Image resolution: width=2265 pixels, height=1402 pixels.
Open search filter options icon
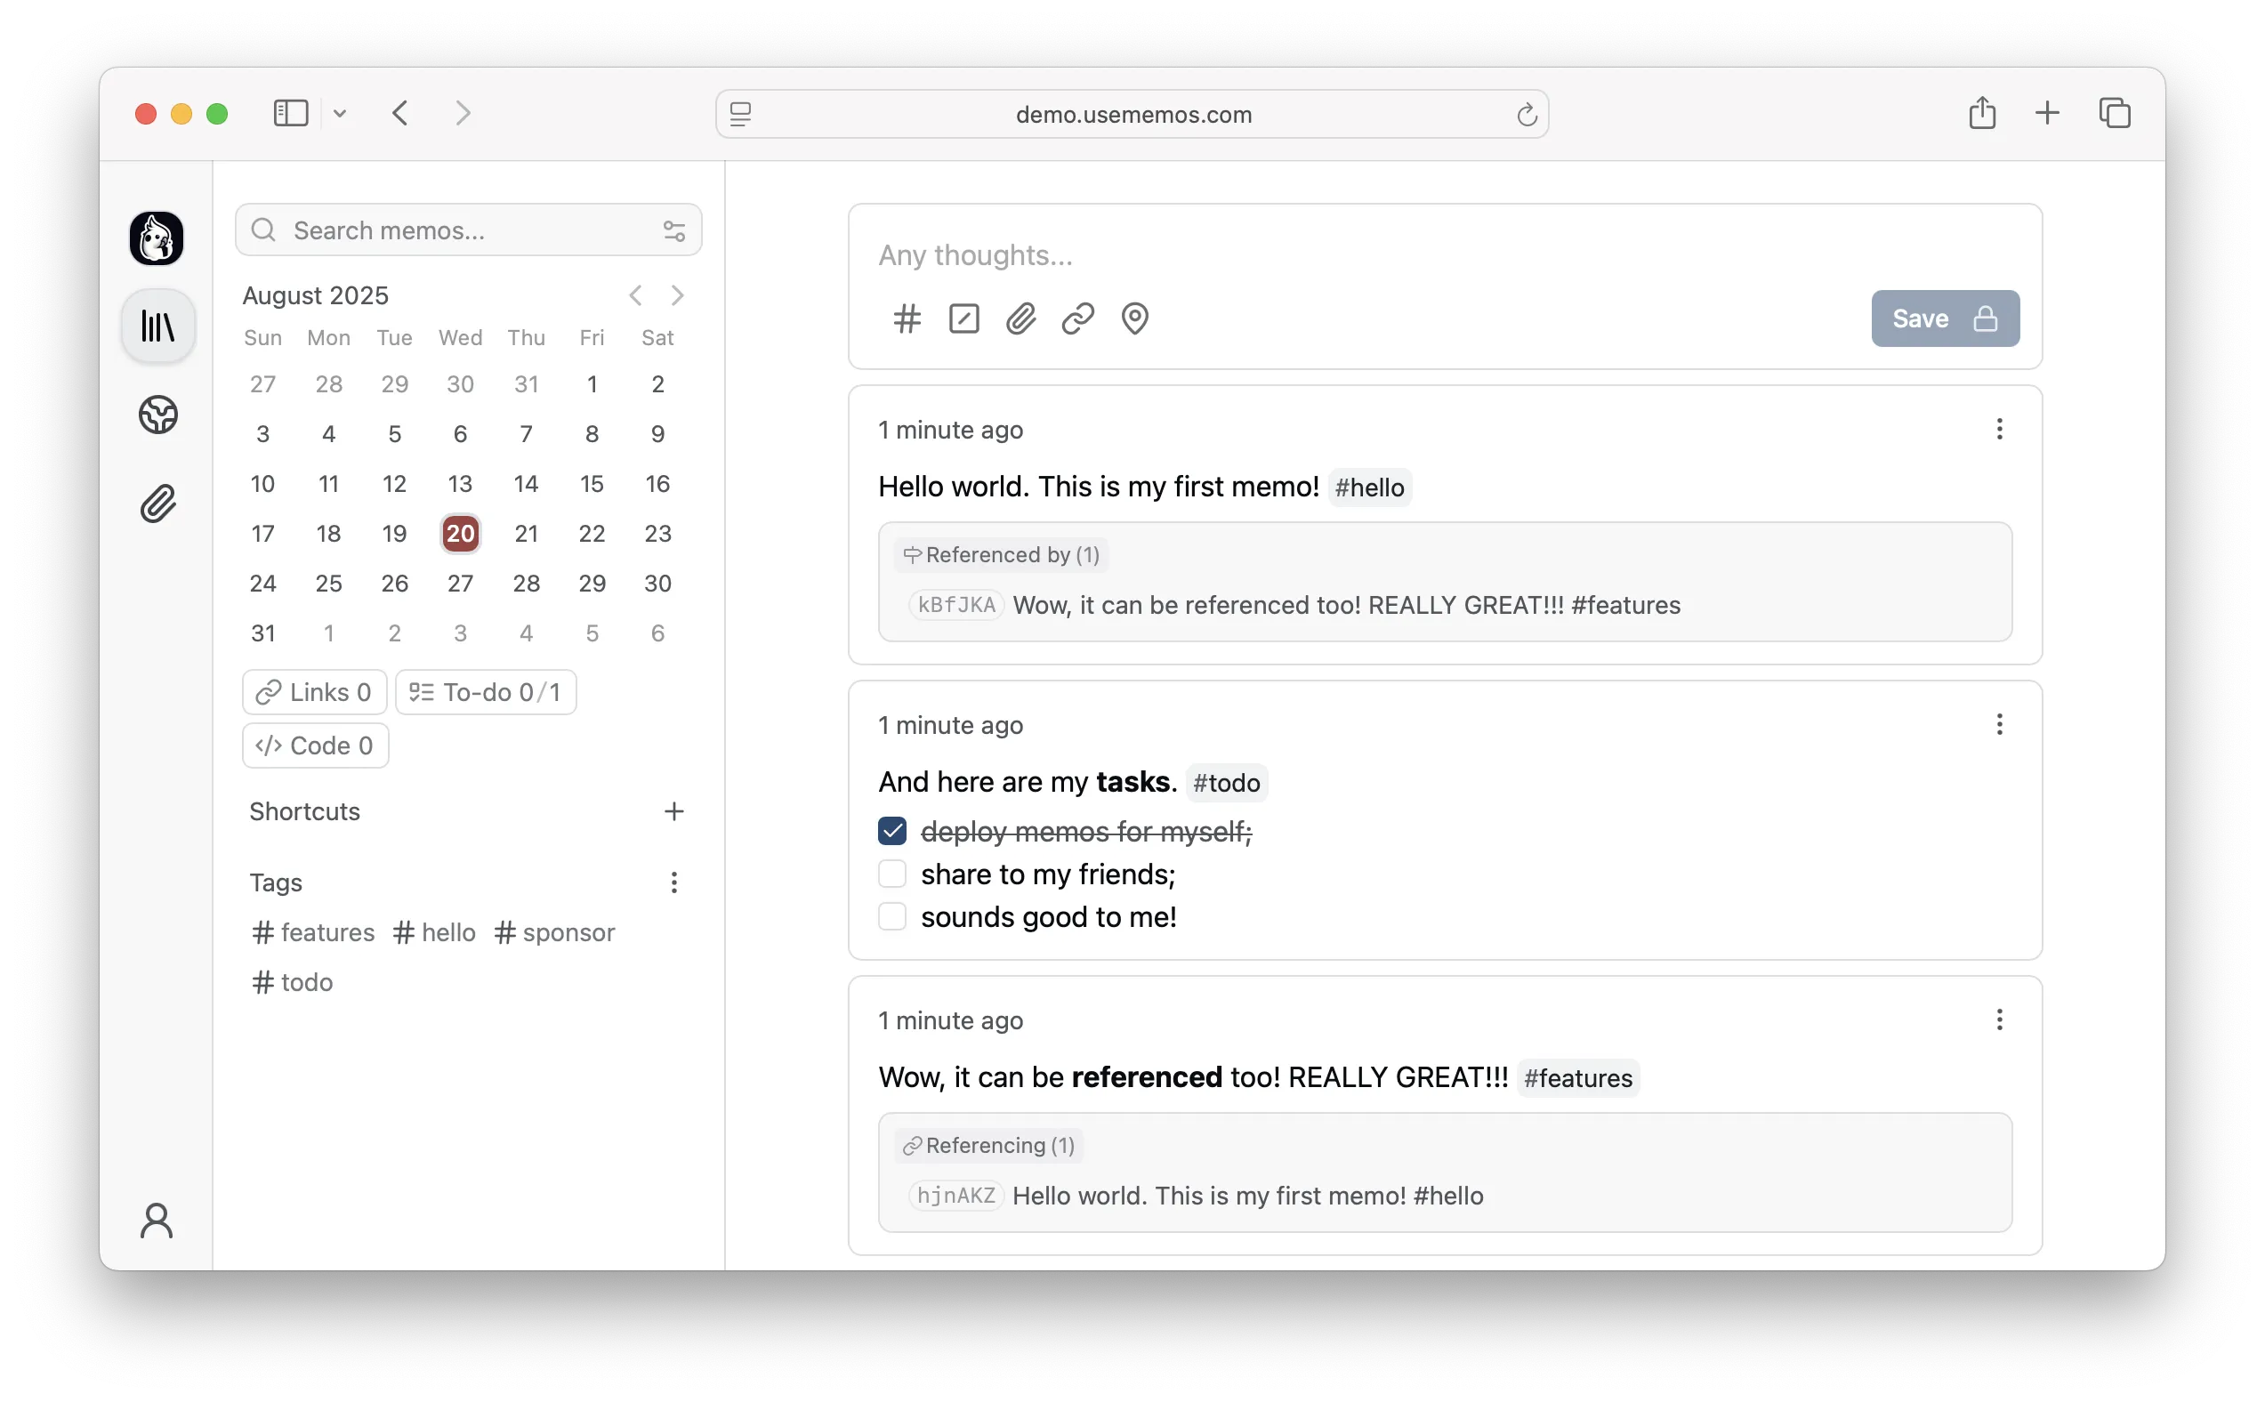coord(674,230)
